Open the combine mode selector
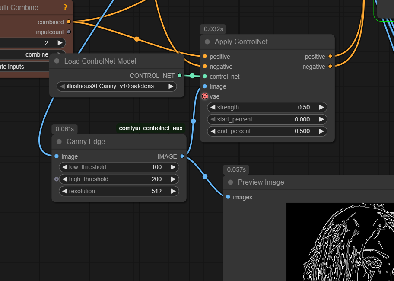This screenshot has height=281, width=394. pos(30,55)
